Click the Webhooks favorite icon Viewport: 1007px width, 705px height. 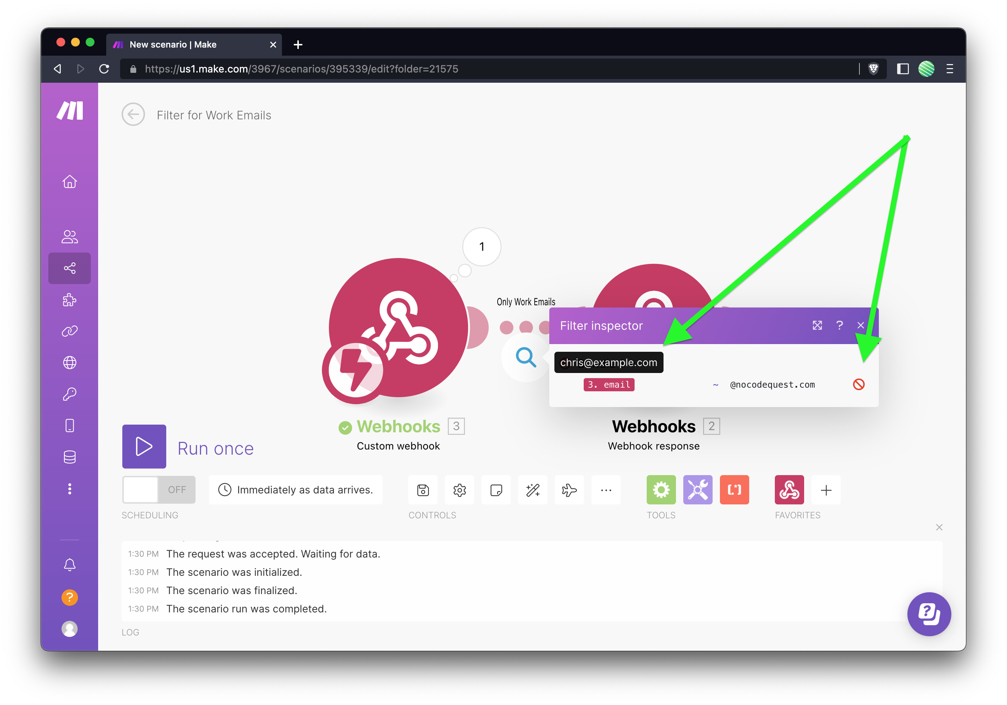tap(789, 489)
